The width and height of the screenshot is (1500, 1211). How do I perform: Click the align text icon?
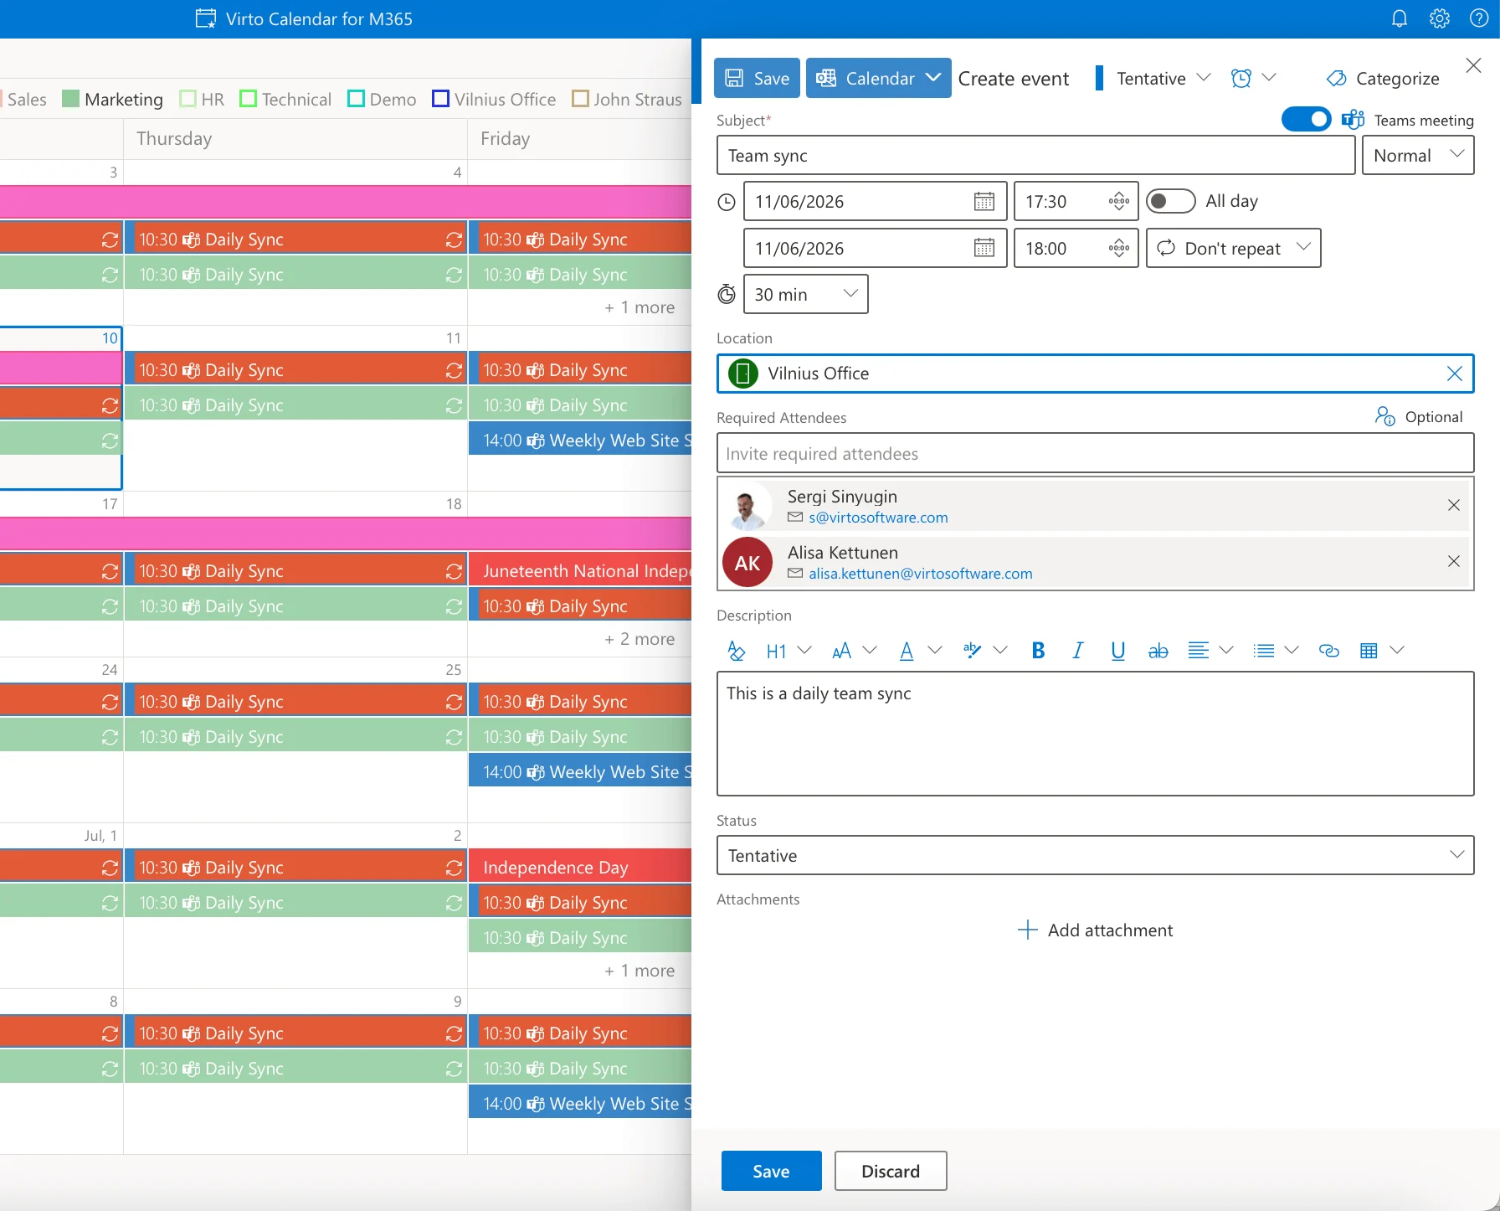pyautogui.click(x=1198, y=651)
